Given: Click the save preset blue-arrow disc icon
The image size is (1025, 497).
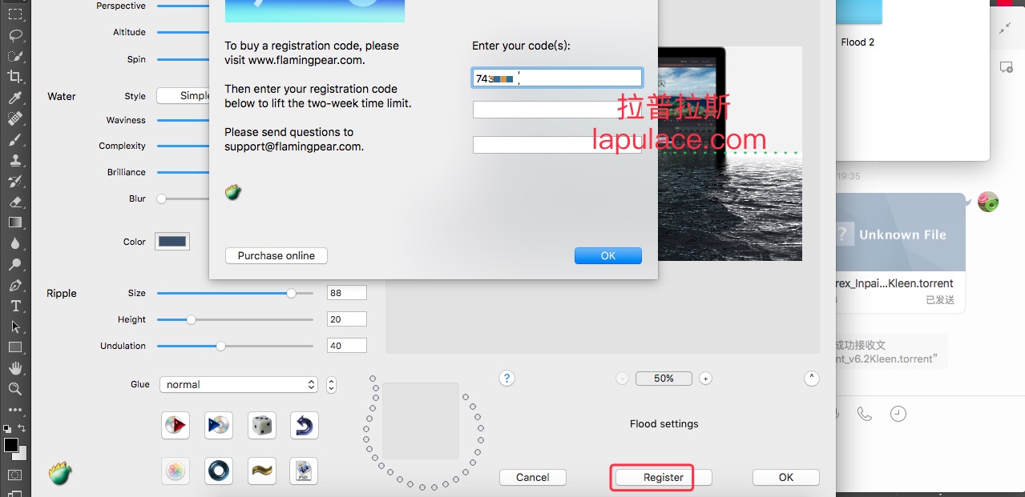Looking at the screenshot, I should pyautogui.click(x=219, y=425).
